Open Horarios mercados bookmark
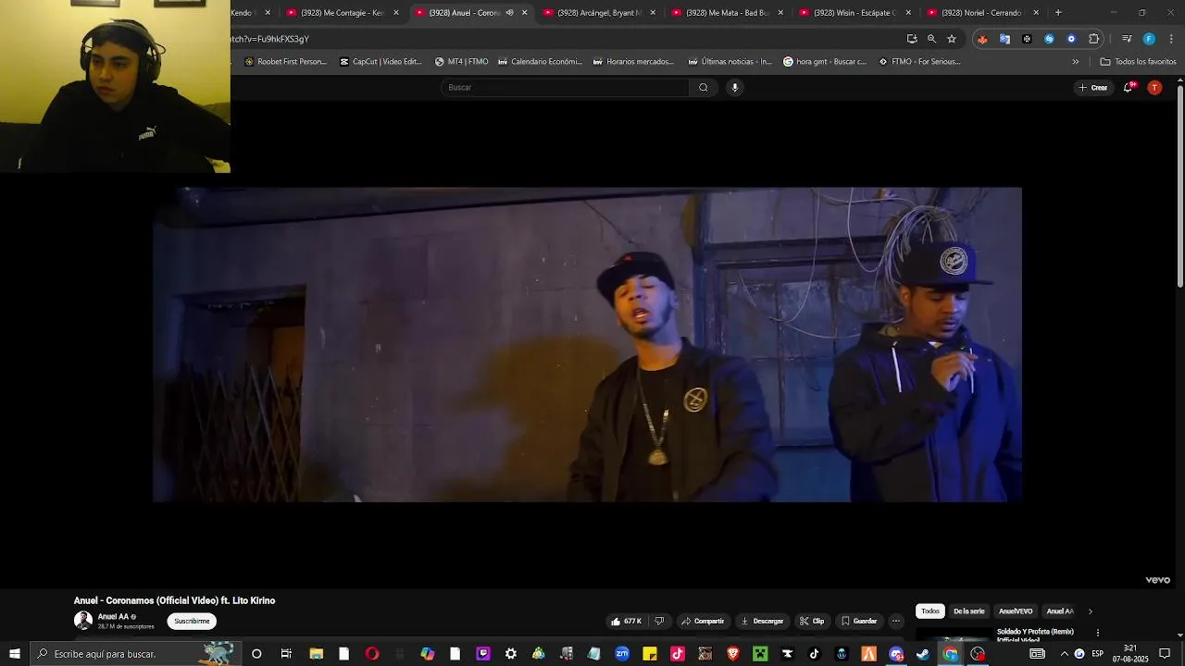 pyautogui.click(x=633, y=62)
